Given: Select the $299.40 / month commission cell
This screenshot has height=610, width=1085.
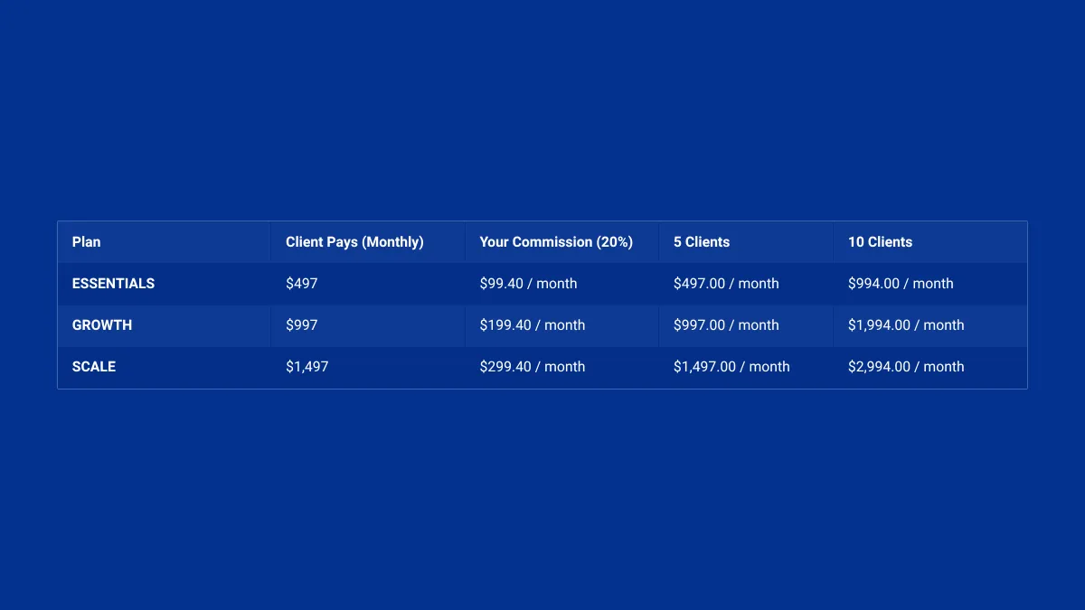Looking at the screenshot, I should point(562,367).
